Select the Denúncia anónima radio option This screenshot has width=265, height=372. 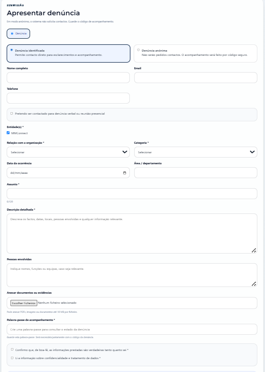pos(138,50)
